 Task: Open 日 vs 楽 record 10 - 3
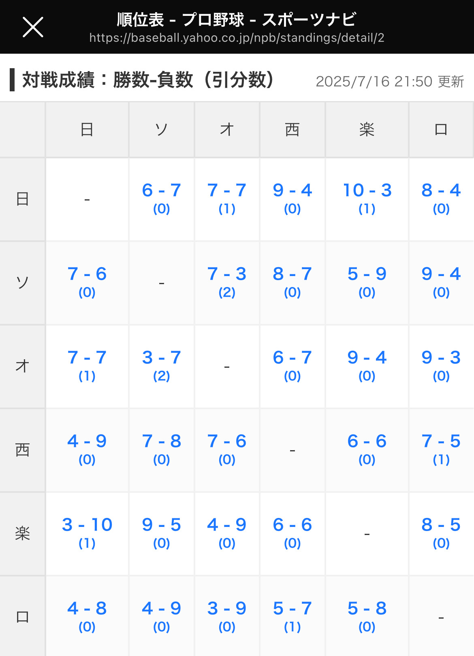pos(367,198)
